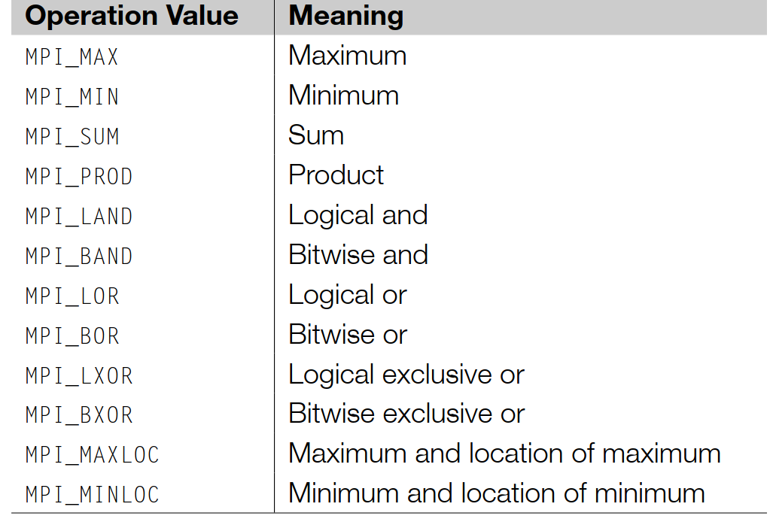Click the "Bitwise or" meaning text
The height and width of the screenshot is (522, 770).
click(x=347, y=335)
